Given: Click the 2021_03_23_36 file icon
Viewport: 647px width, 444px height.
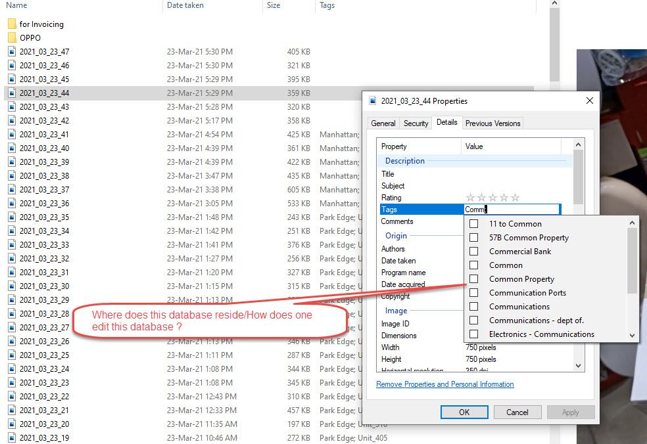Looking at the screenshot, I should (11, 203).
